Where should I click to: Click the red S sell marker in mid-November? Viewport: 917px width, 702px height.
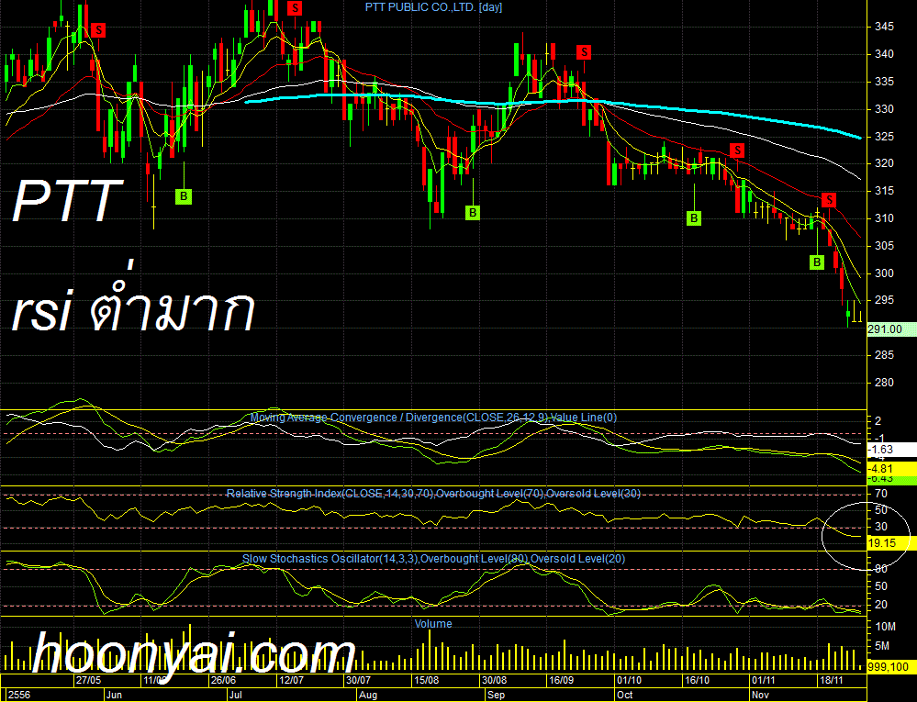tap(829, 200)
